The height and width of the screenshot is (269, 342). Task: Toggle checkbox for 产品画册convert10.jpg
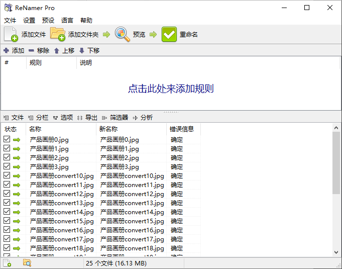(7, 175)
